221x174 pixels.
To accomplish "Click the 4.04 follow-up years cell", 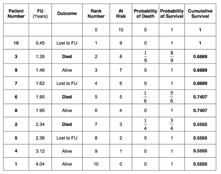I will [40, 164].
